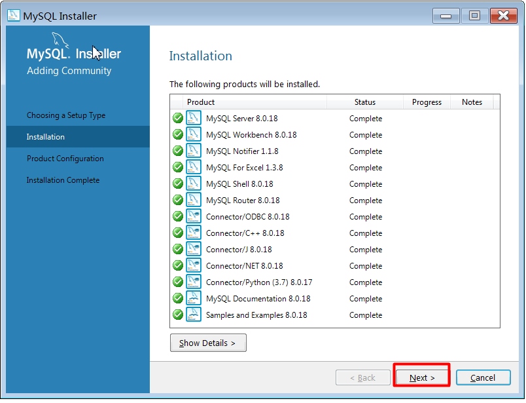526x403 pixels.
Task: Click the MySQL Installer title bar icon
Action: (14, 16)
